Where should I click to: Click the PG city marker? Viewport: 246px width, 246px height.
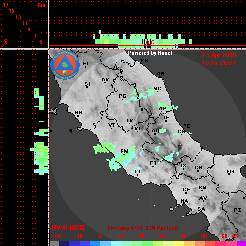point(122,99)
